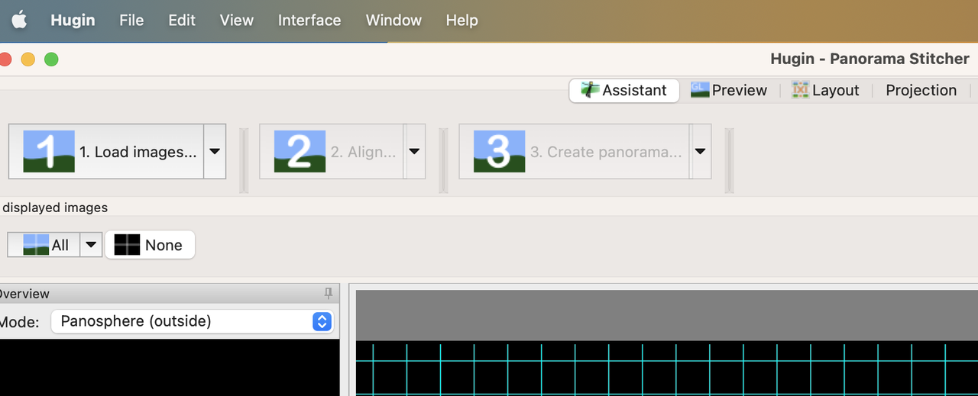The width and height of the screenshot is (978, 396).
Task: Open the Apple menu
Action: [x=18, y=21]
